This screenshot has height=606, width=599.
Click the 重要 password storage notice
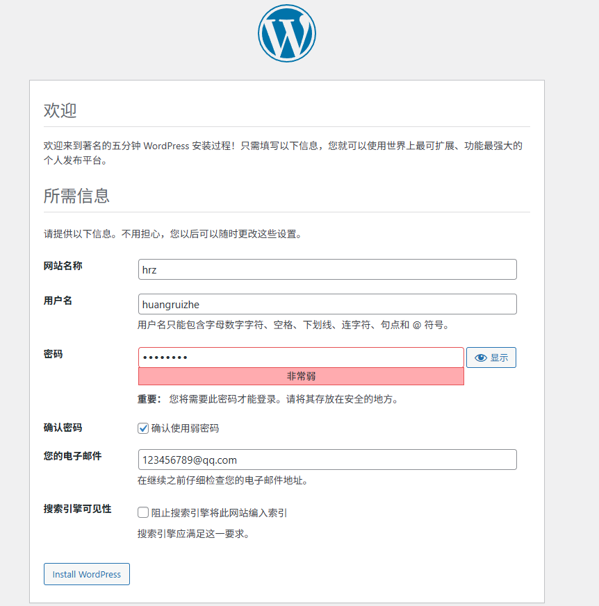click(x=268, y=399)
